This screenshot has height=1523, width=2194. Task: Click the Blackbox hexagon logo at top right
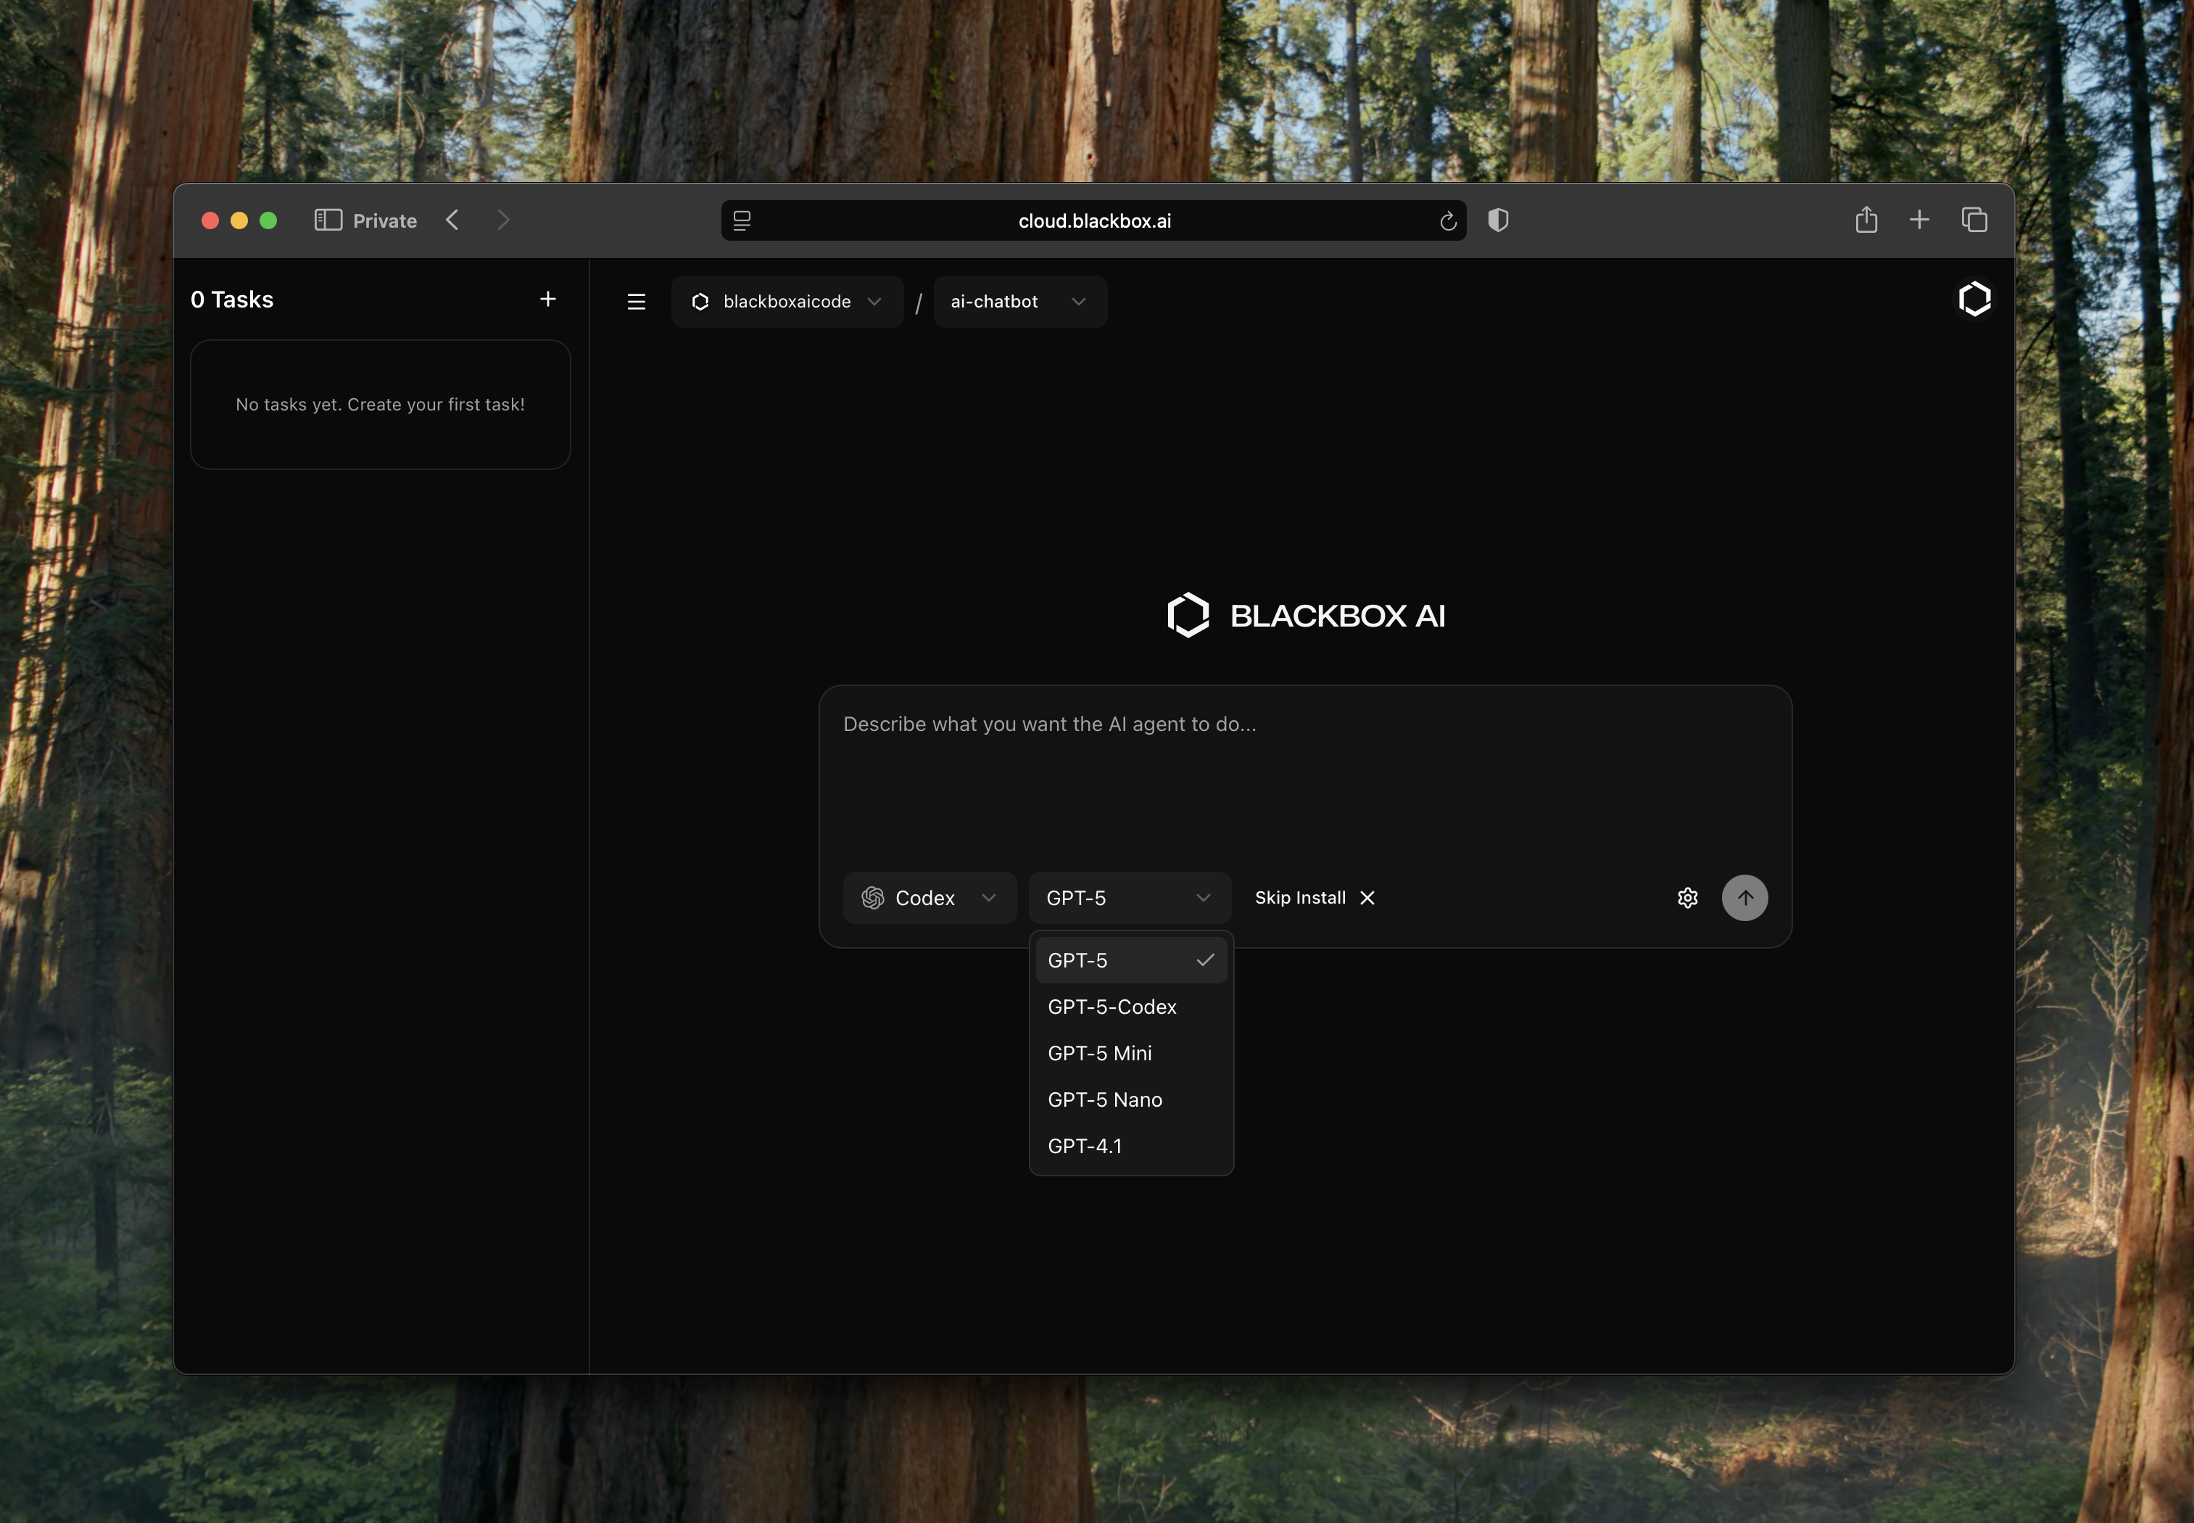pyautogui.click(x=1974, y=300)
